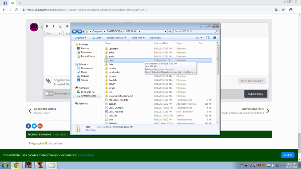
Task: Toggle the Notify me of replies switch
Action: point(49,94)
